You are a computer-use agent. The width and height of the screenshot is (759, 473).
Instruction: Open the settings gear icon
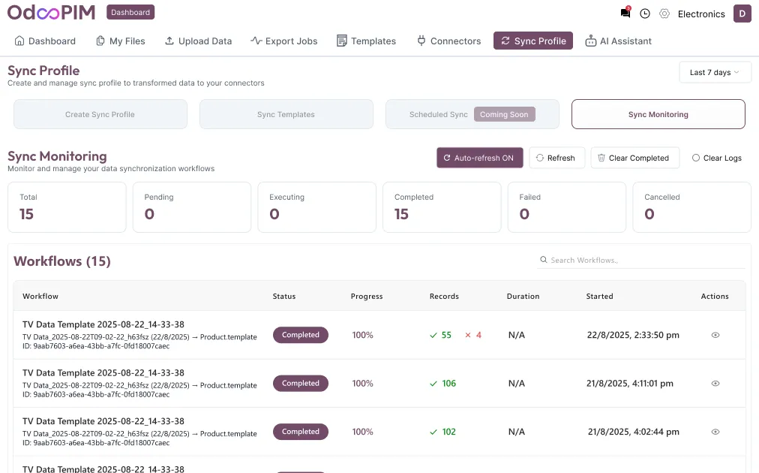coord(664,14)
